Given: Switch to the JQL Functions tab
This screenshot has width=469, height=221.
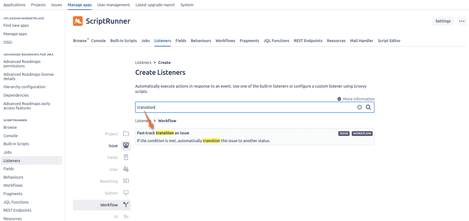Looking at the screenshot, I should 276,41.
